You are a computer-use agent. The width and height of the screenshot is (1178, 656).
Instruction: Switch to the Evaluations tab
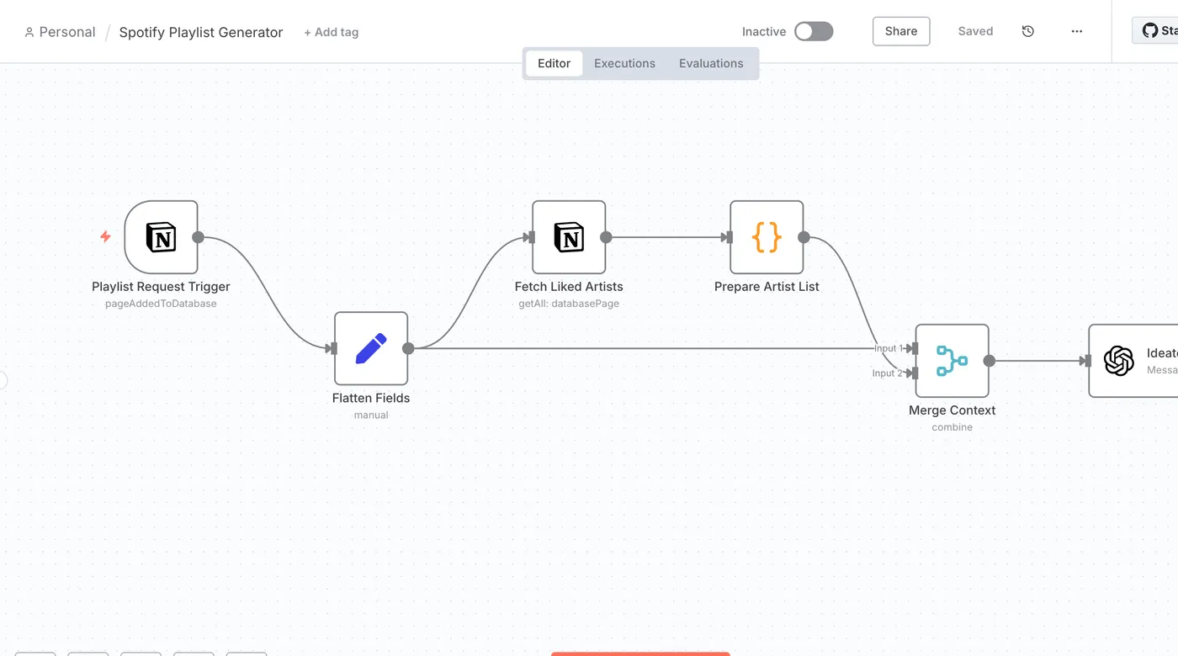pos(711,63)
